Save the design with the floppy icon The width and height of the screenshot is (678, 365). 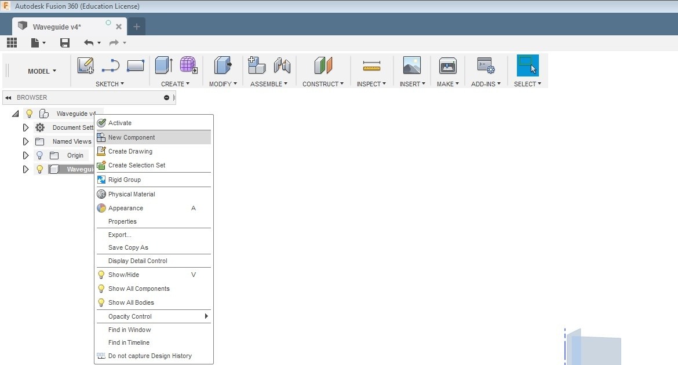[65, 42]
